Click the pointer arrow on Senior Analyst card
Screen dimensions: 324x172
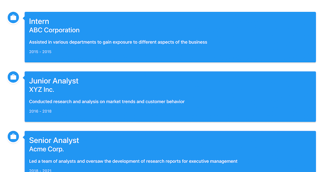pos(24,137)
